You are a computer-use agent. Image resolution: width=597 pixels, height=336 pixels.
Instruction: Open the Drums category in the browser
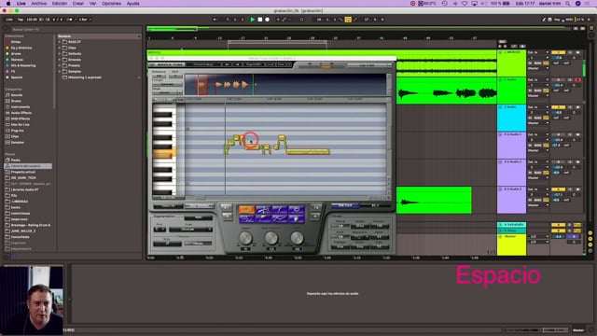[16, 101]
